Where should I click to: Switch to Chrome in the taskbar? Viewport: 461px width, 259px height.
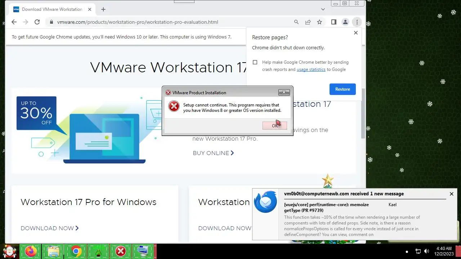tap(76, 251)
